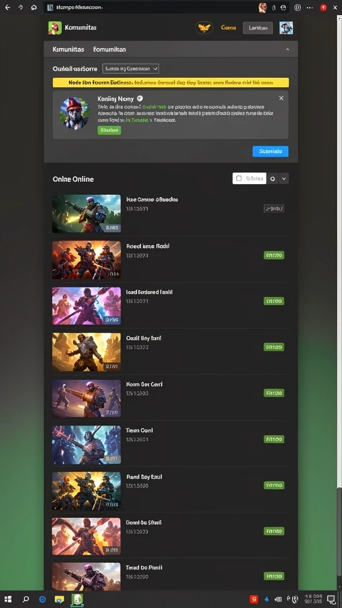Viewport: 342px width, 608px height.
Task: Go back with the browser back arrow
Action: click(7, 7)
